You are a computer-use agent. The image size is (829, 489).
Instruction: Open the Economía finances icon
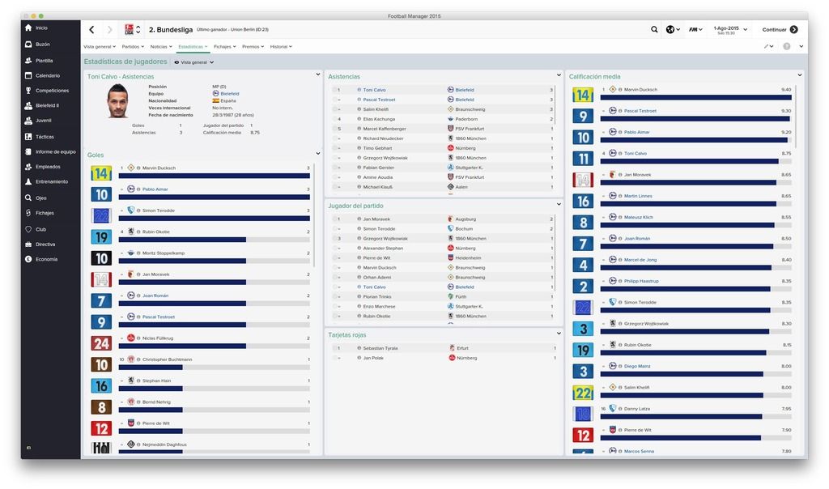(x=28, y=259)
